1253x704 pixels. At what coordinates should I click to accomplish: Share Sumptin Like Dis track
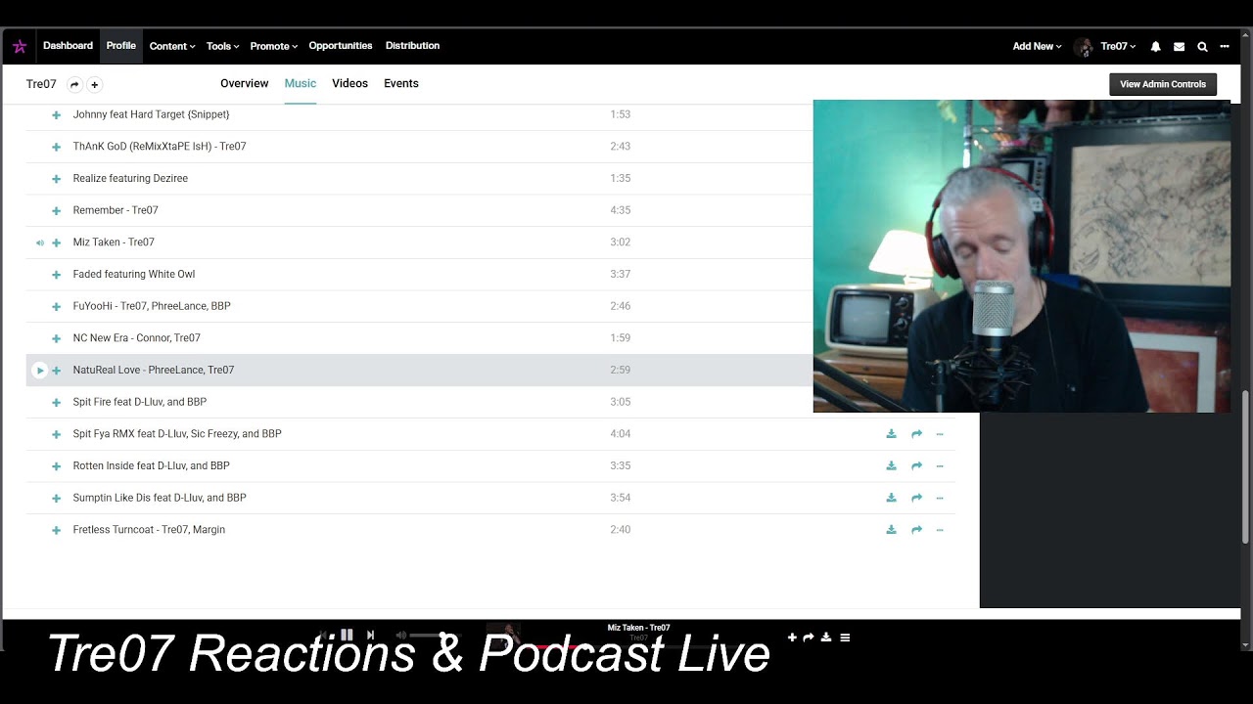(916, 498)
